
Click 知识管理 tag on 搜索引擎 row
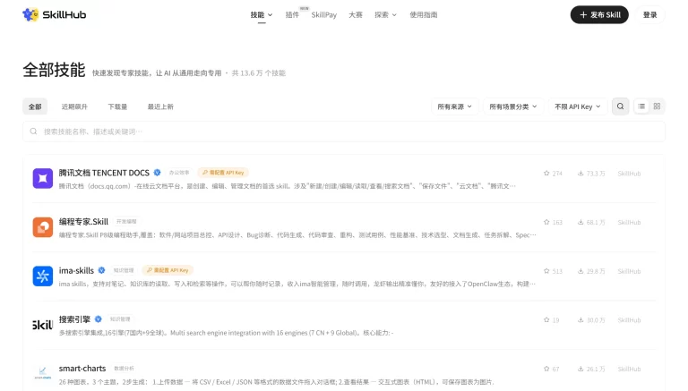click(x=120, y=319)
